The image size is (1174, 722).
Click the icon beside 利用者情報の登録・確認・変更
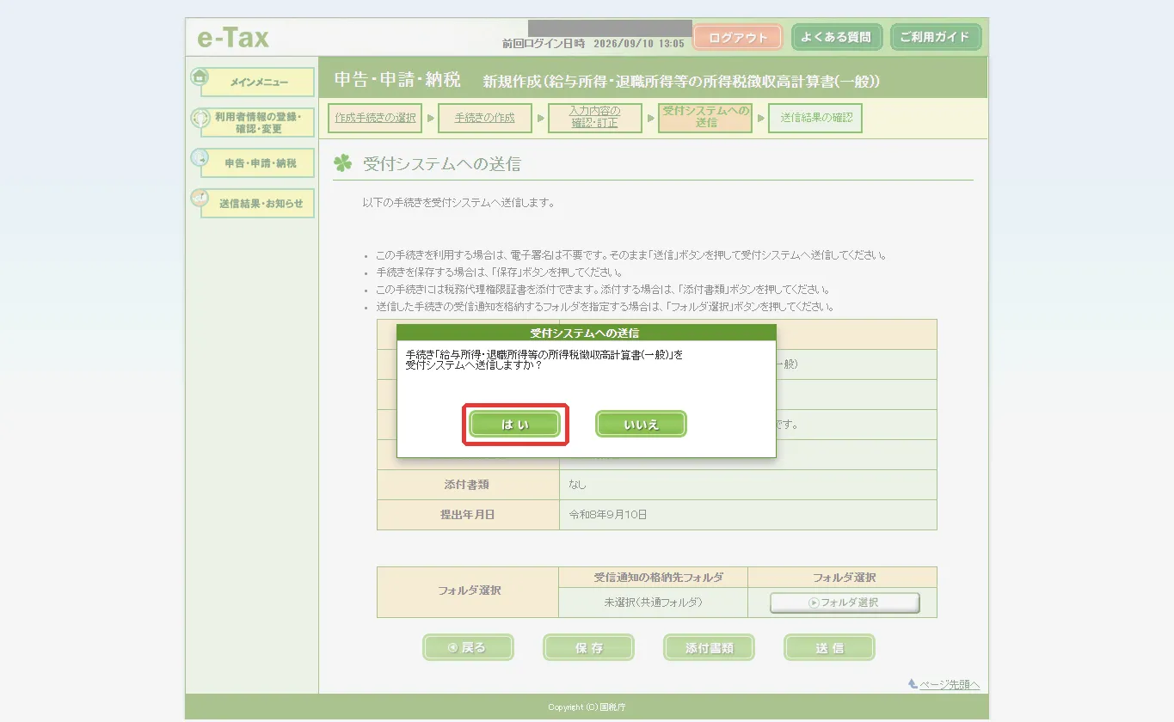200,117
